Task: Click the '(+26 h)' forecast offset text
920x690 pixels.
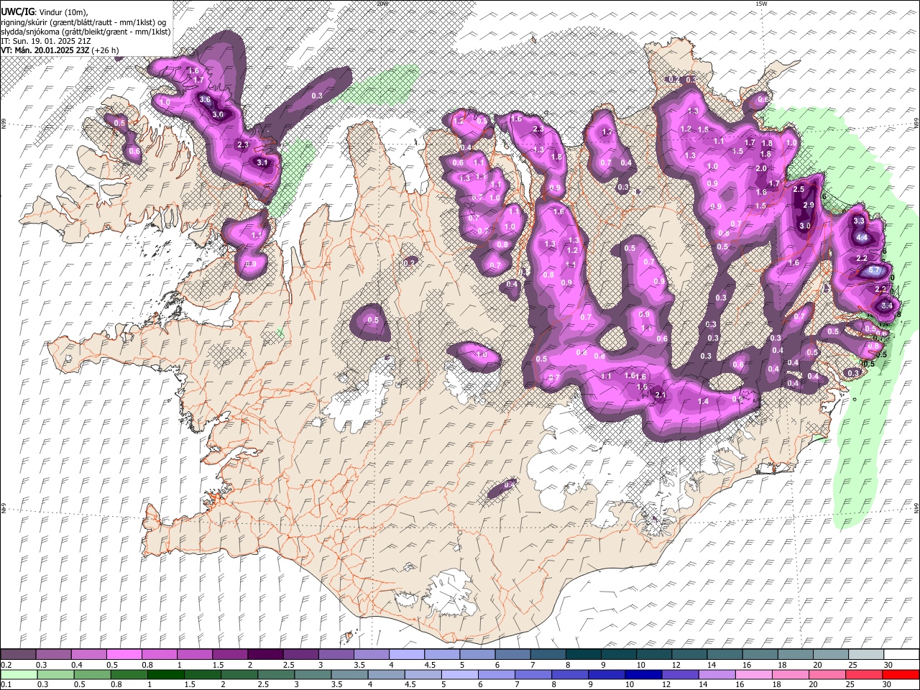Action: pyautogui.click(x=105, y=50)
